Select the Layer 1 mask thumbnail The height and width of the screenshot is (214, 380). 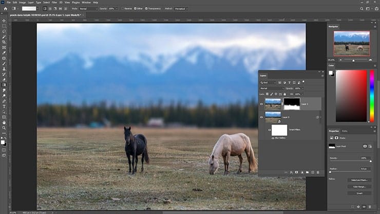tap(292, 104)
